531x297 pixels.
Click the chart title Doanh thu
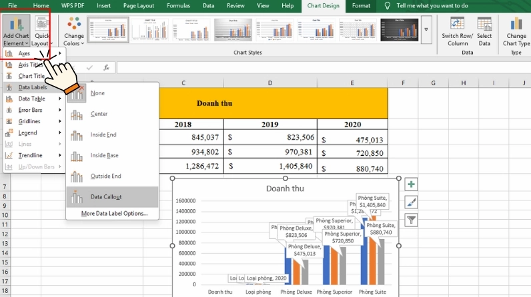[285, 188]
